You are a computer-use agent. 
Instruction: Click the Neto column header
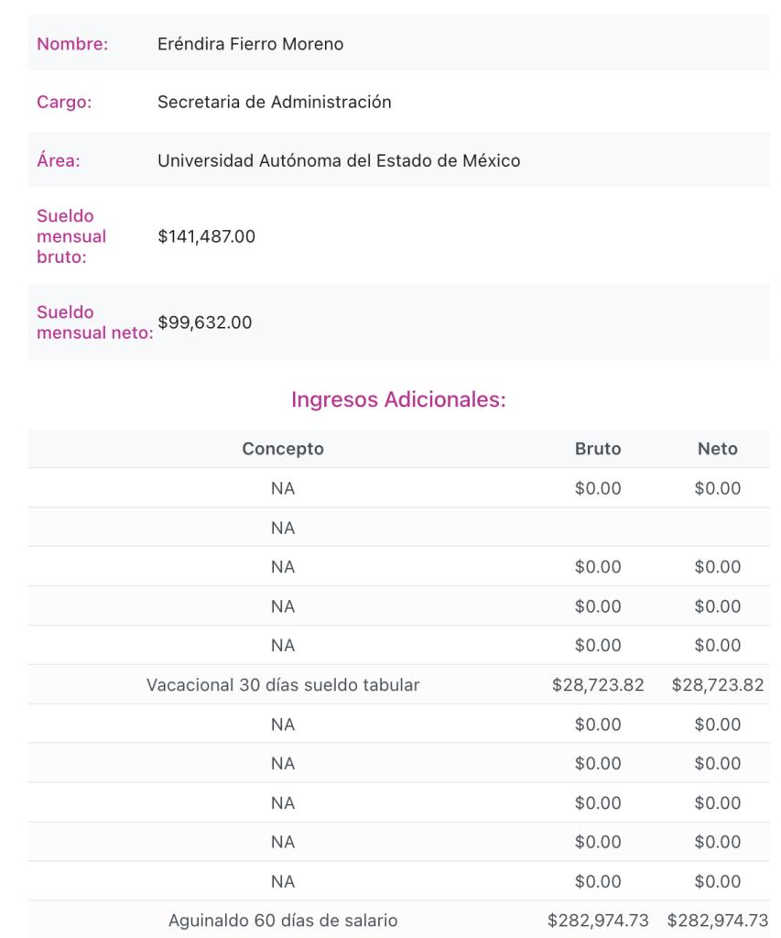[x=718, y=449]
